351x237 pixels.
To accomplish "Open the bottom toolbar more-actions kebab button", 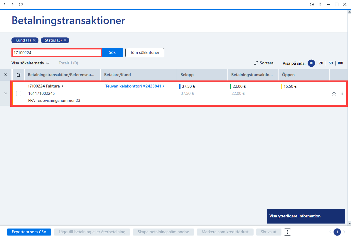I will point(287,232).
